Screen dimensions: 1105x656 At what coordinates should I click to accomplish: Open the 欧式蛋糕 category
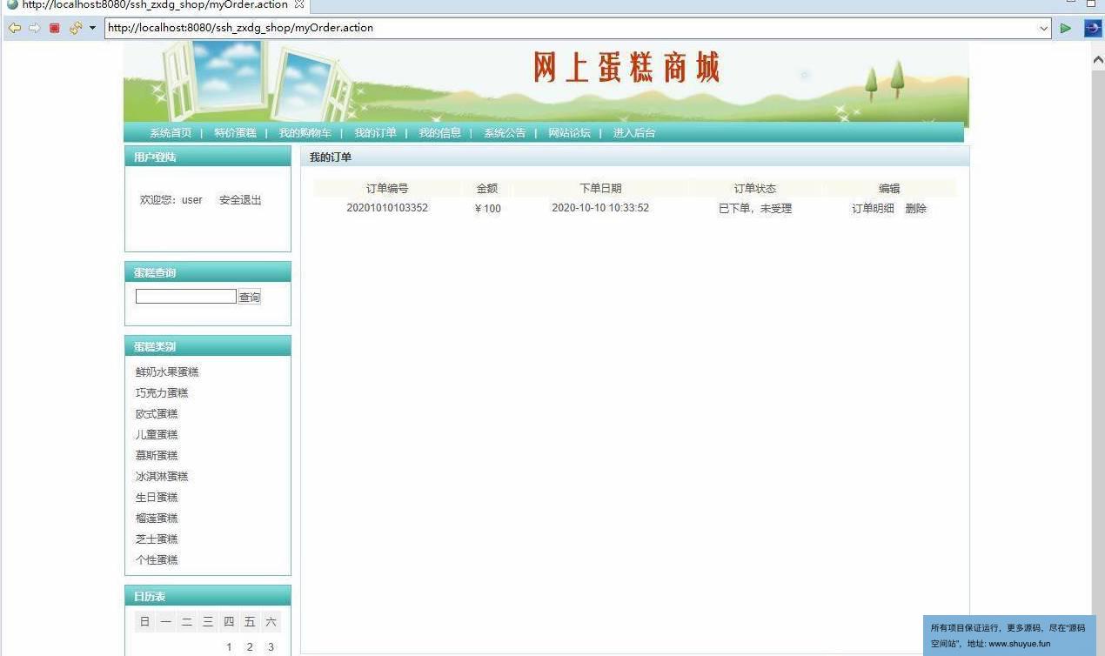pyautogui.click(x=157, y=414)
